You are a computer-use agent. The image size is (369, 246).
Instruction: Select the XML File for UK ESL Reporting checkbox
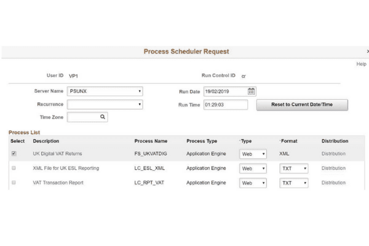14,168
